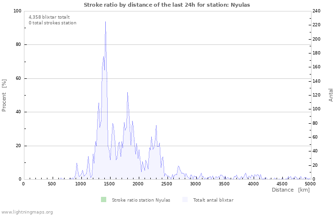Image resolution: width=335 pixels, height=215 pixels.
Task: Toggle the Stroke ratio station Nyulas legend label
Action: (x=141, y=200)
